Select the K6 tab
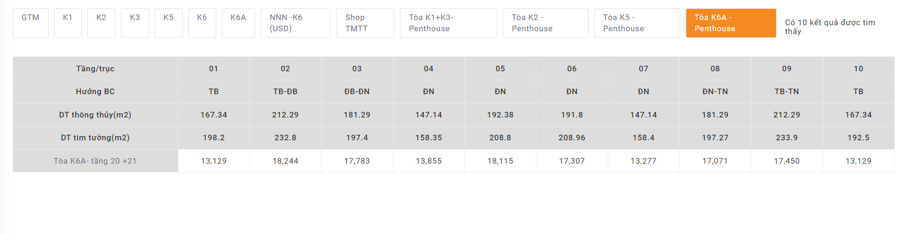This screenshot has height=234, width=897. click(x=202, y=23)
